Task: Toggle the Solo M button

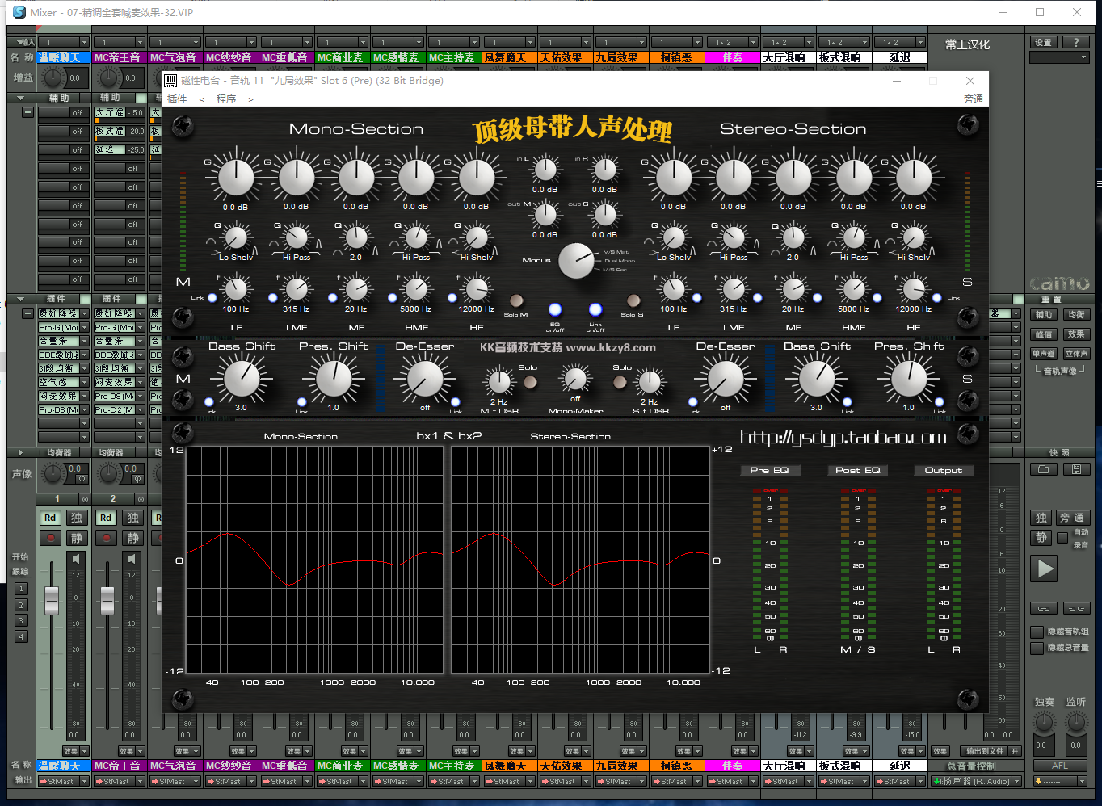Action: pos(515,301)
